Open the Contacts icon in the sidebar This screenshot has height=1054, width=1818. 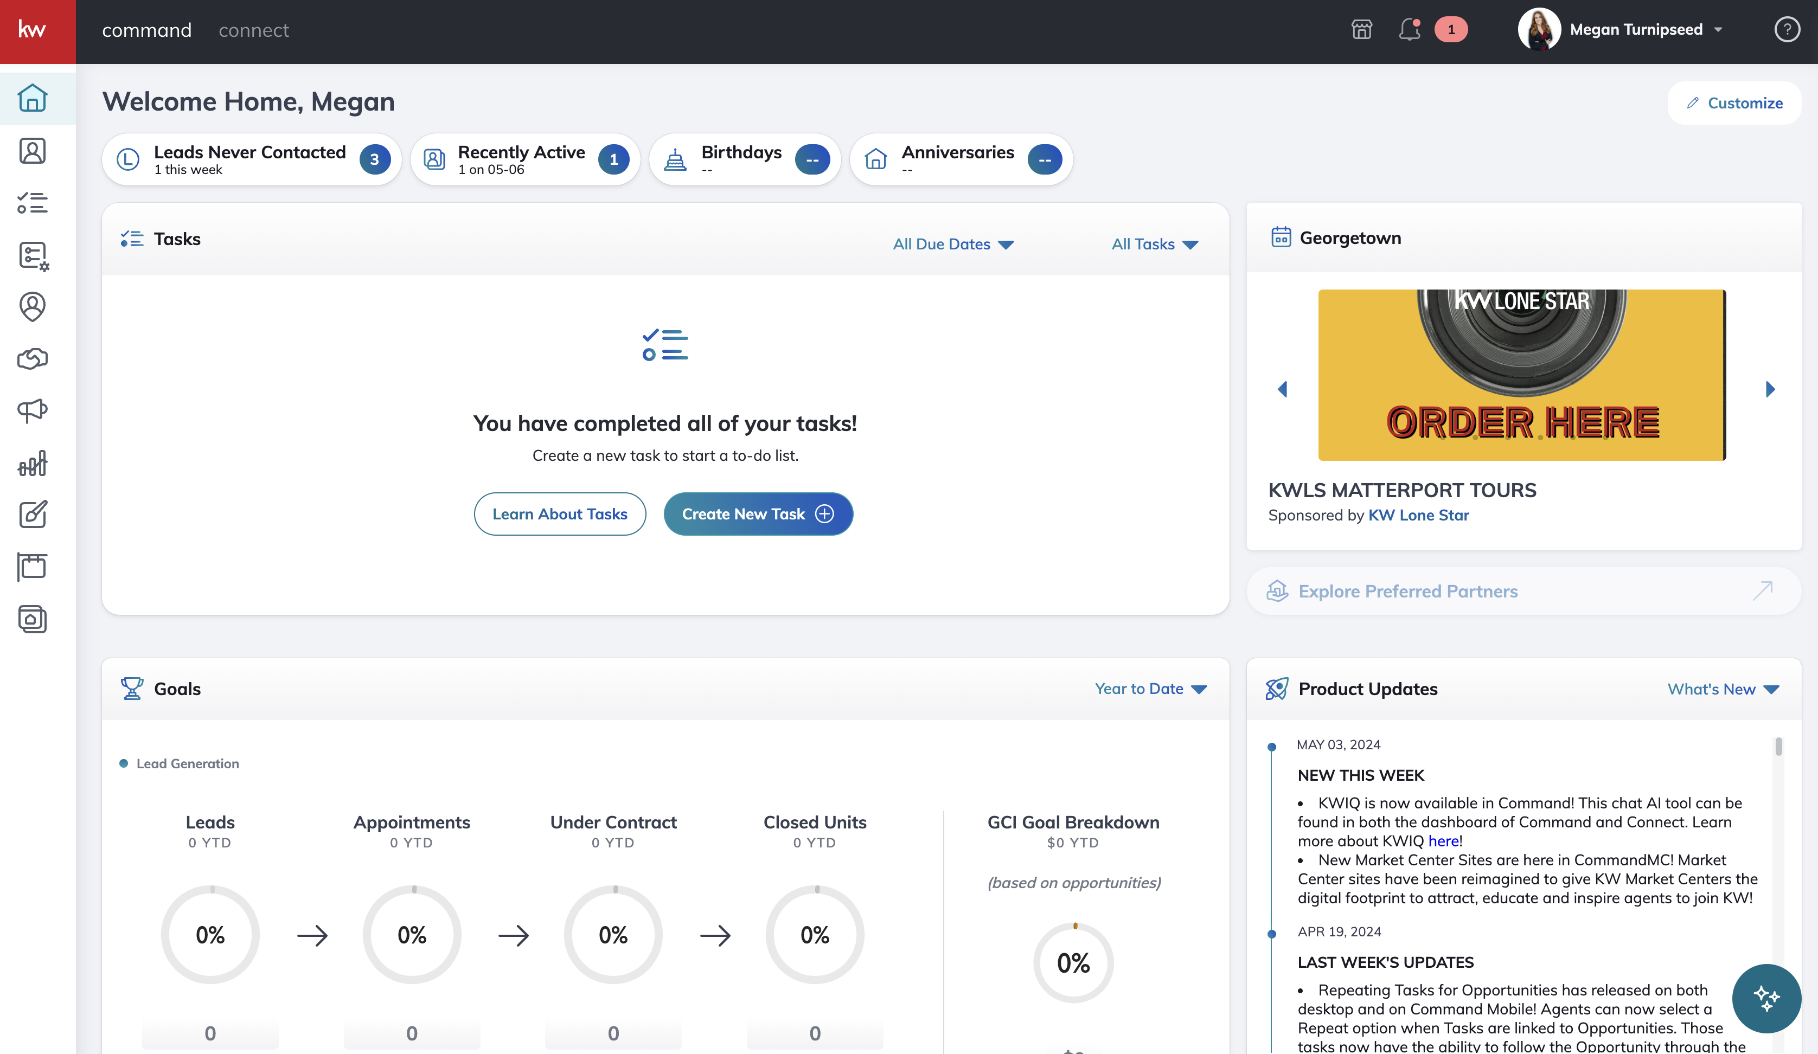tap(33, 151)
